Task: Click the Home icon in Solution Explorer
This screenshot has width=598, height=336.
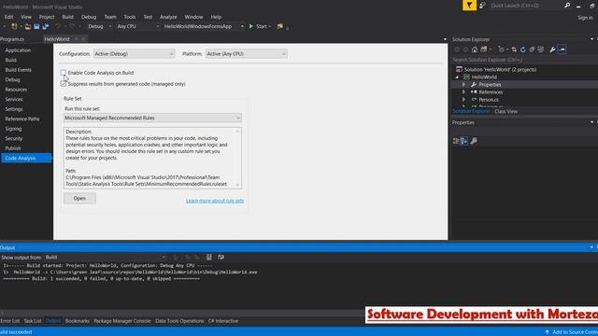Action: [475, 49]
